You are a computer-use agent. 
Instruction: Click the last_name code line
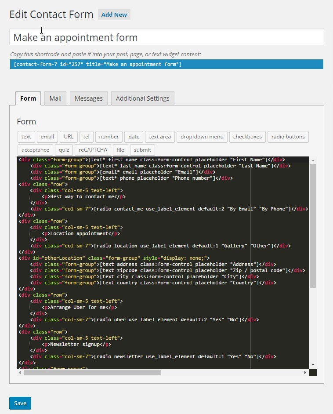tap(160, 166)
